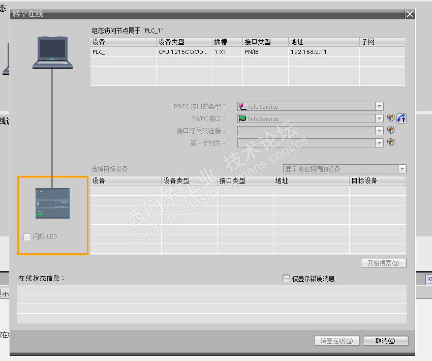Click the 插槽 column header
The width and height of the screenshot is (432, 361).
(x=227, y=42)
